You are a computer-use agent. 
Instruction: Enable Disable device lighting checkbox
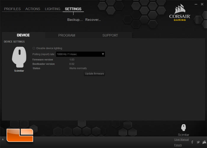[34, 48]
